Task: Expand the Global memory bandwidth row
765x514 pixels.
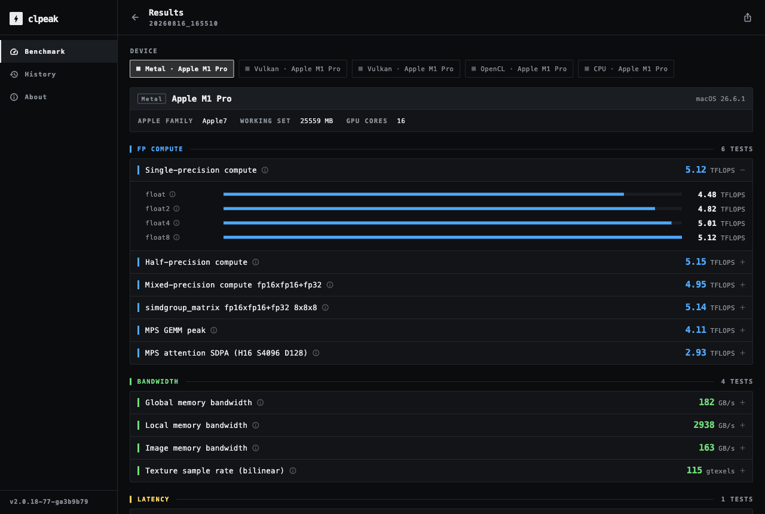Action: coord(743,403)
